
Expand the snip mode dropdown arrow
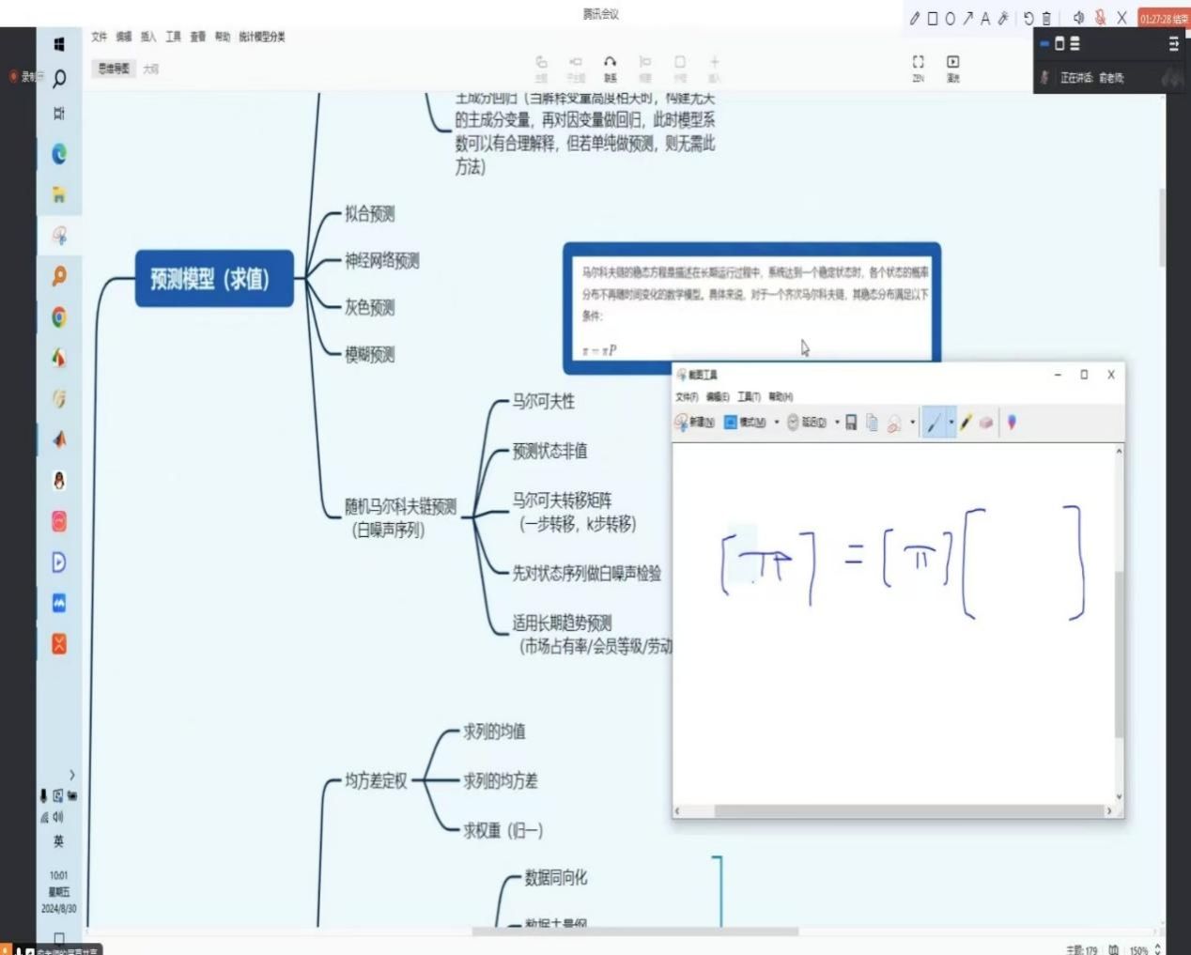[777, 423]
